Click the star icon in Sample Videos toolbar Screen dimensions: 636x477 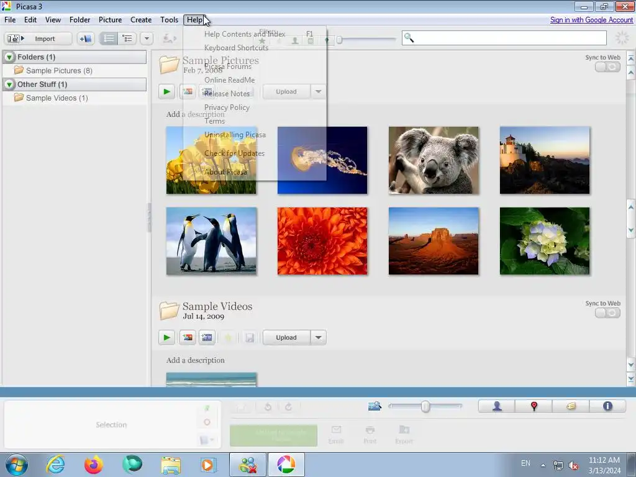[x=228, y=337]
